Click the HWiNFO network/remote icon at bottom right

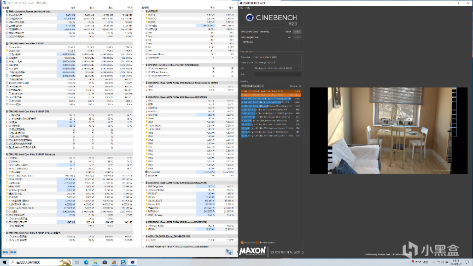pos(229,252)
